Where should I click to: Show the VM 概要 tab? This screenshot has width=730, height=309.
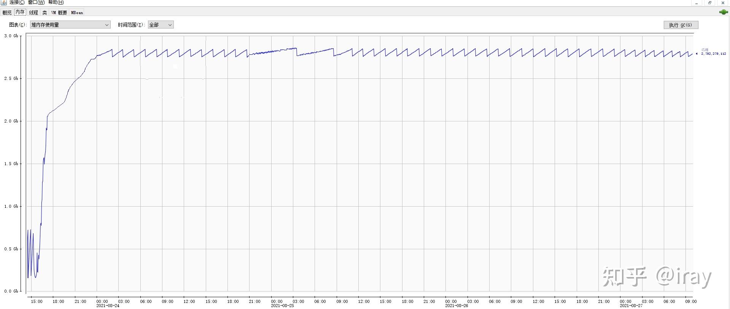59,13
